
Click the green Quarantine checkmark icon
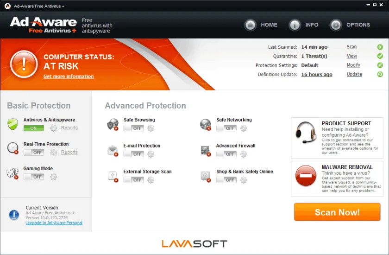tap(380, 56)
